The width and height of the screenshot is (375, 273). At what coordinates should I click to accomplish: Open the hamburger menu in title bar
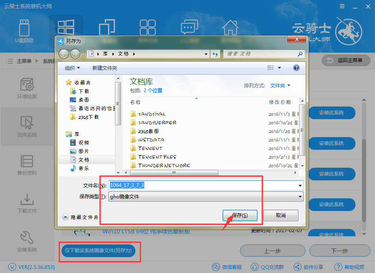342,6
